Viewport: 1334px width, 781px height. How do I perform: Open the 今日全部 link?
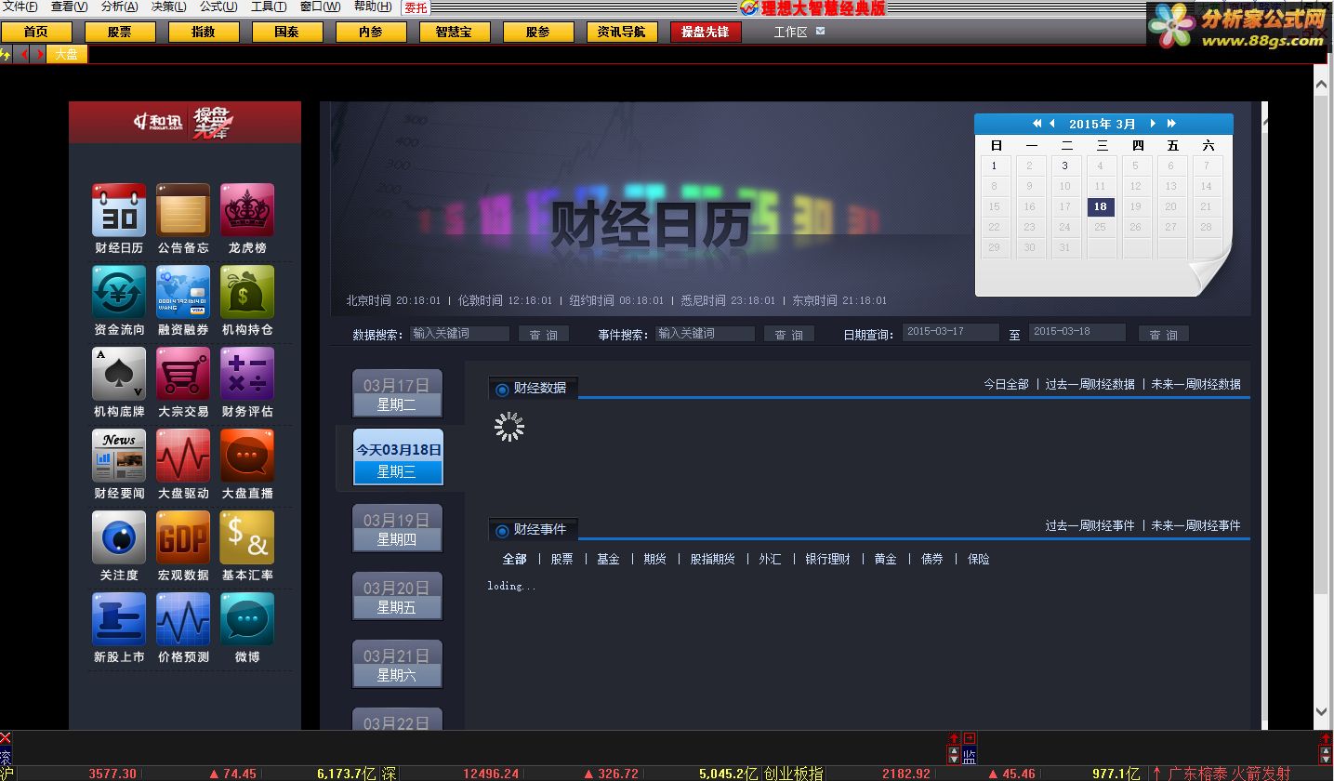pos(1006,384)
